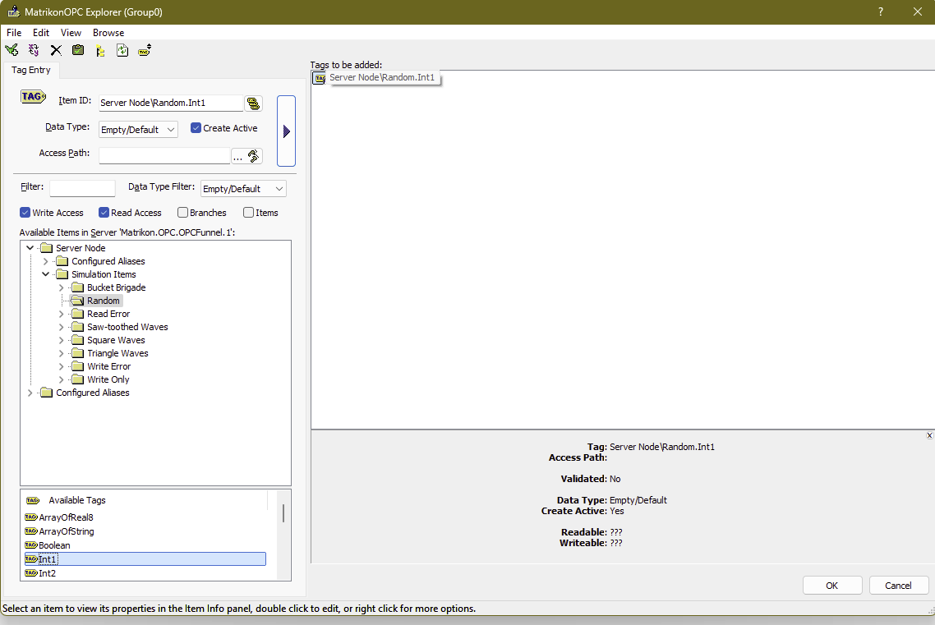Select the Simulation Items label in the tree

pos(104,274)
